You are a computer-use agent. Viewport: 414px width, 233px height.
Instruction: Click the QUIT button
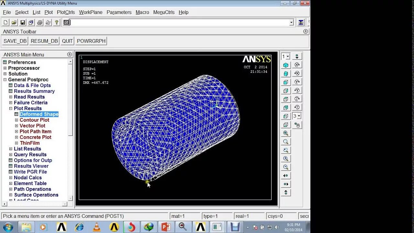tap(67, 41)
